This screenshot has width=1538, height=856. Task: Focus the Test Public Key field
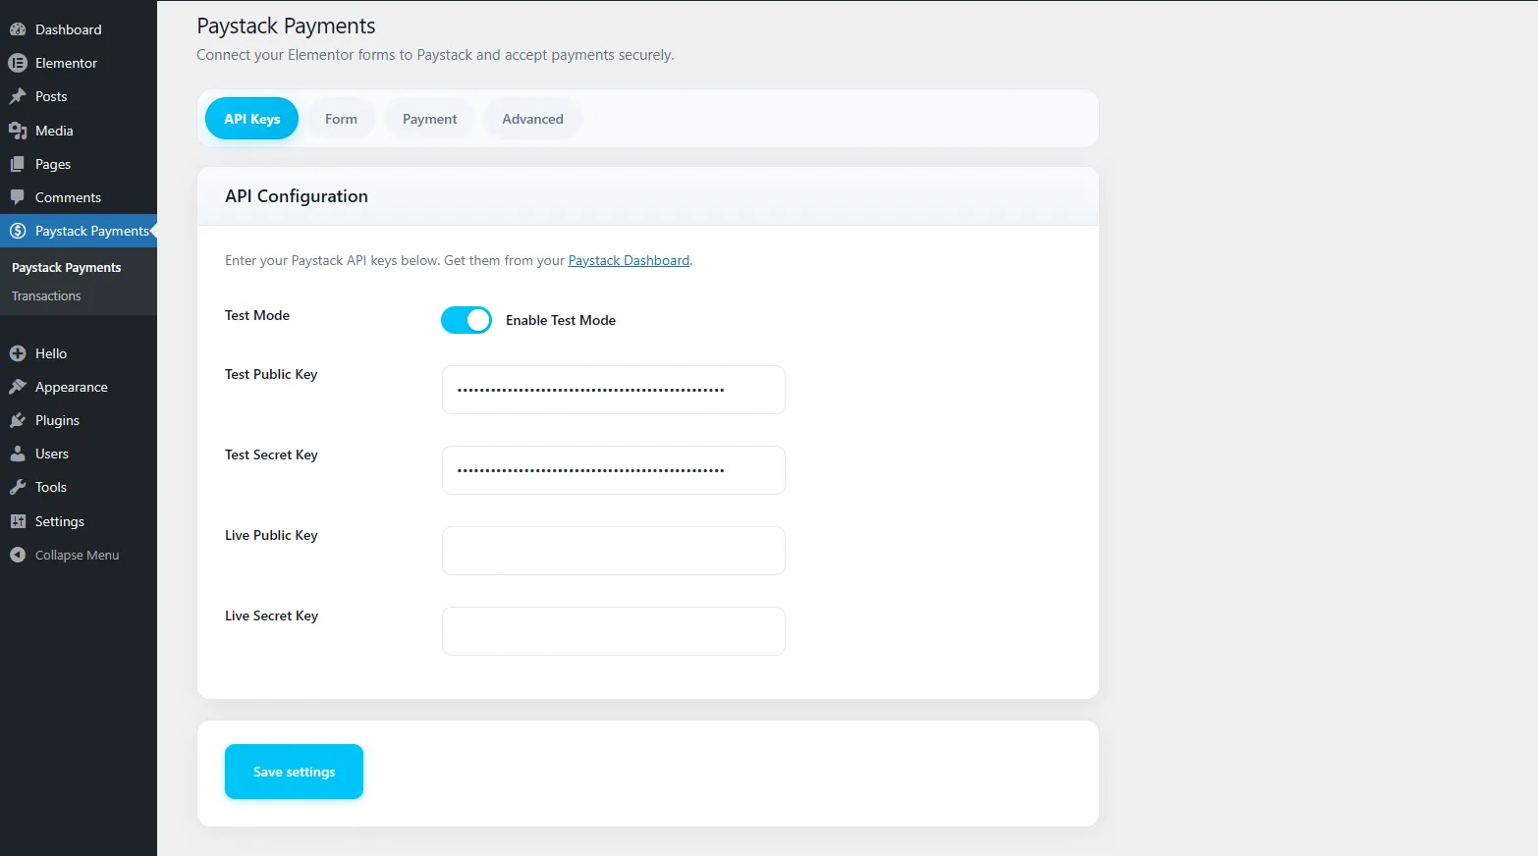tap(614, 390)
